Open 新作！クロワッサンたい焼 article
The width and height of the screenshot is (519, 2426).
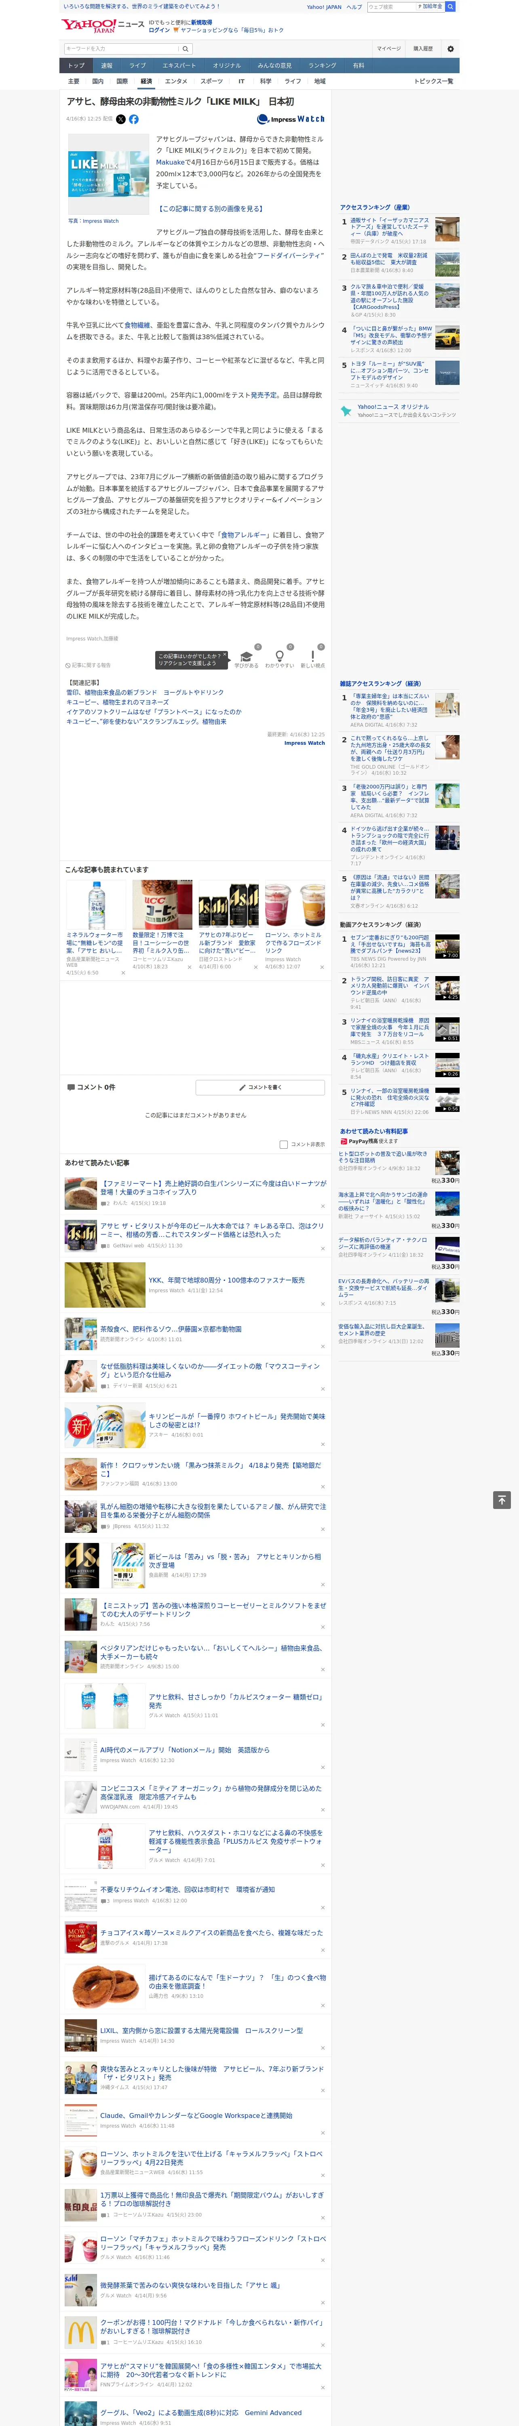point(212,1469)
